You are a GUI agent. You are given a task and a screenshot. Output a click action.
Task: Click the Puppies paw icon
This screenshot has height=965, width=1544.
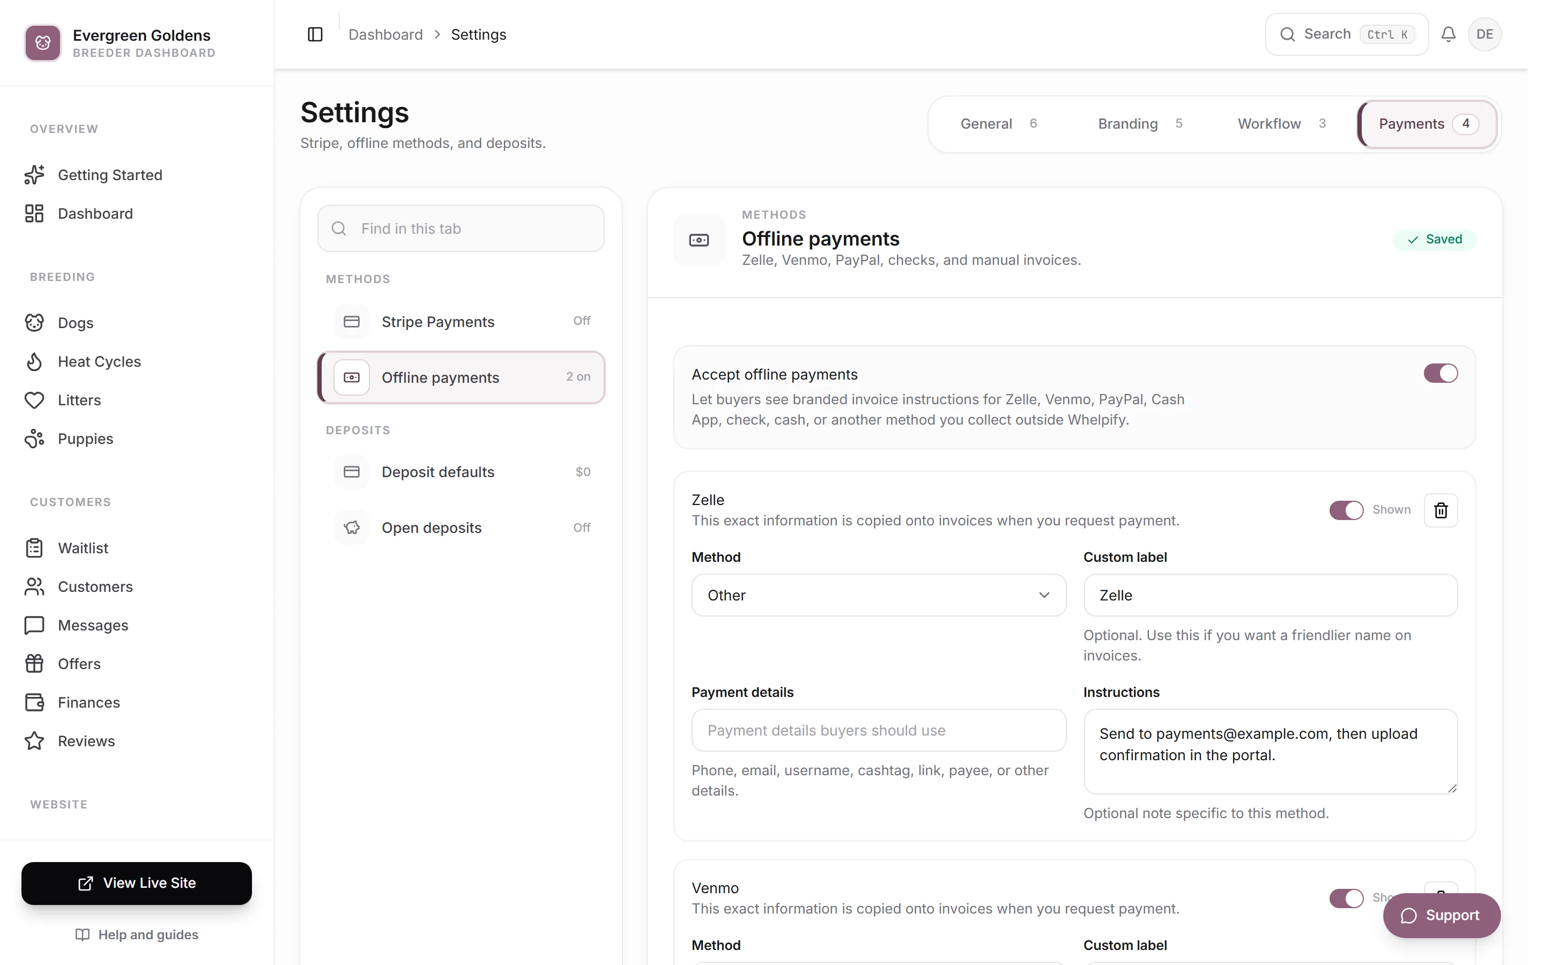pyautogui.click(x=34, y=439)
